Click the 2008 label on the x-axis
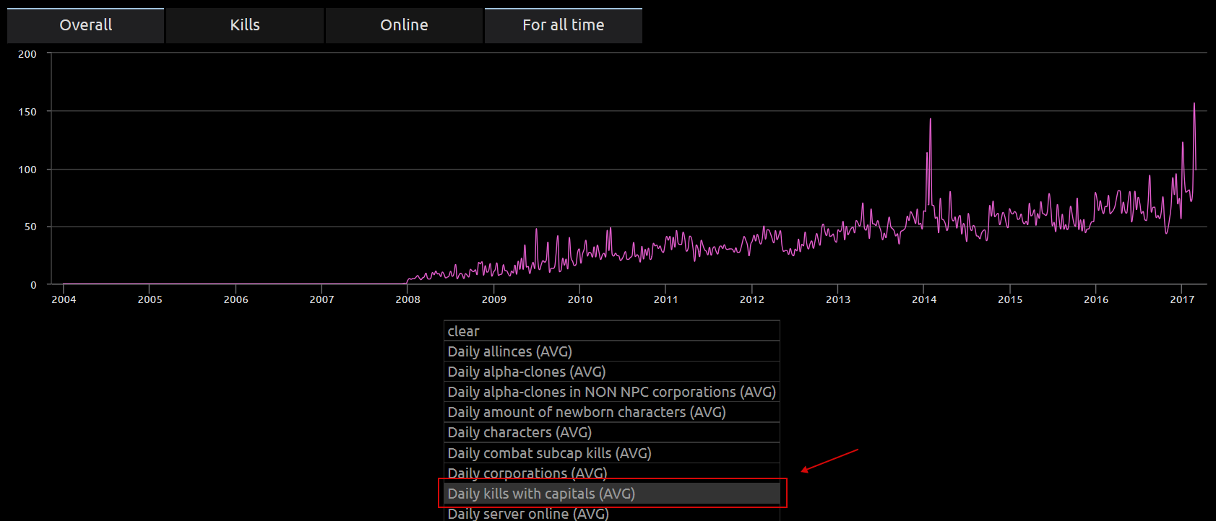 tap(408, 299)
